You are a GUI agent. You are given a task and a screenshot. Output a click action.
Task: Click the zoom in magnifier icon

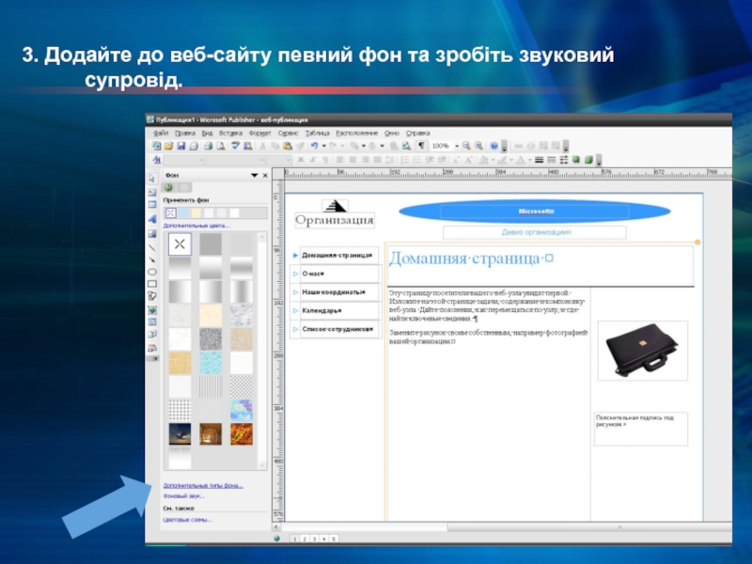pyautogui.click(x=478, y=146)
